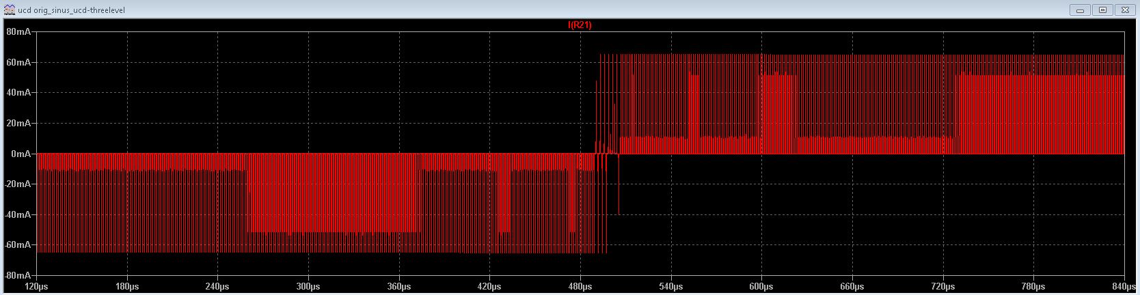Click the 300µs time axis label
Viewport: 1140px width, 295px height.
[x=308, y=286]
